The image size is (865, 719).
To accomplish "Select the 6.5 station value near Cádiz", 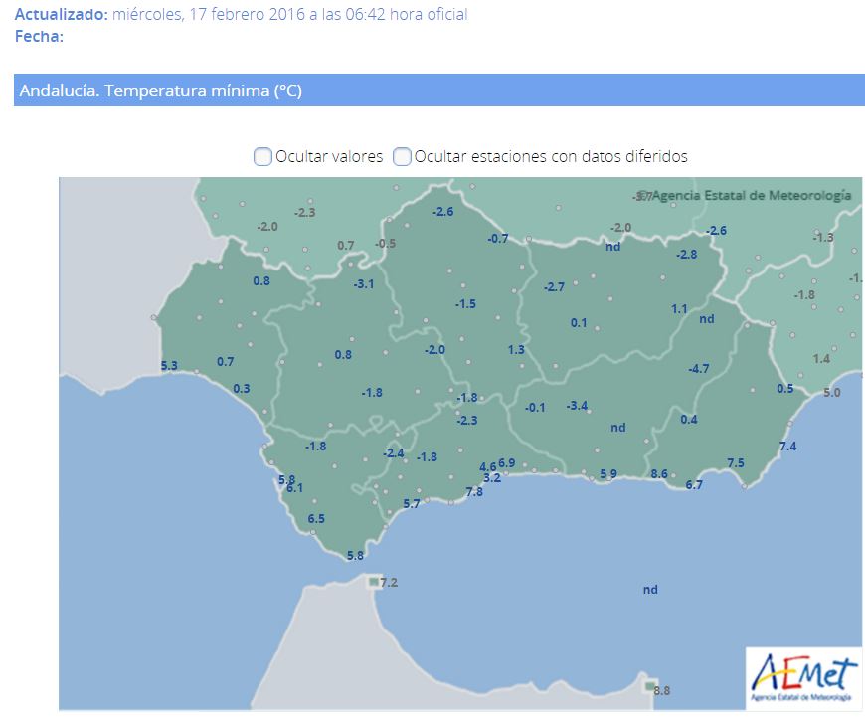I will pyautogui.click(x=316, y=519).
